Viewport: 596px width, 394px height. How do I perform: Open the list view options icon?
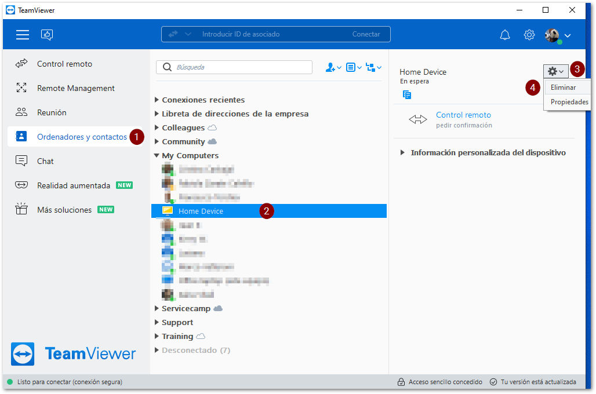pos(354,67)
